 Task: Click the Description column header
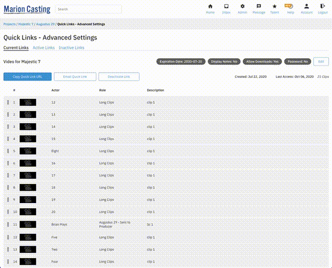point(156,90)
